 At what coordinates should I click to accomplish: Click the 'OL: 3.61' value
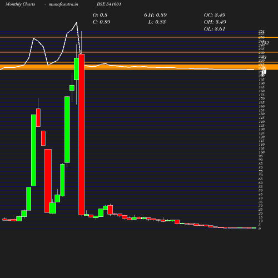tap(215, 29)
